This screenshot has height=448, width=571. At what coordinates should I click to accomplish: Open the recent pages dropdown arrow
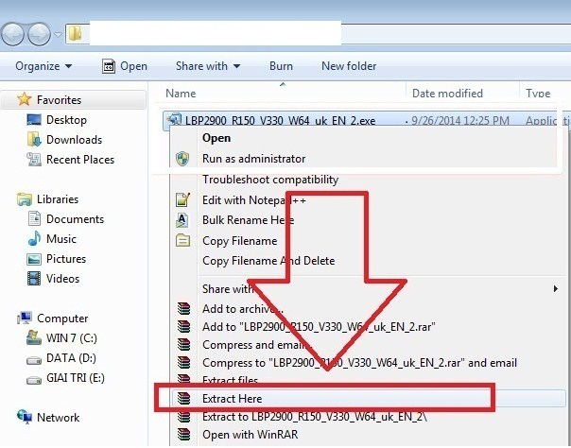58,34
